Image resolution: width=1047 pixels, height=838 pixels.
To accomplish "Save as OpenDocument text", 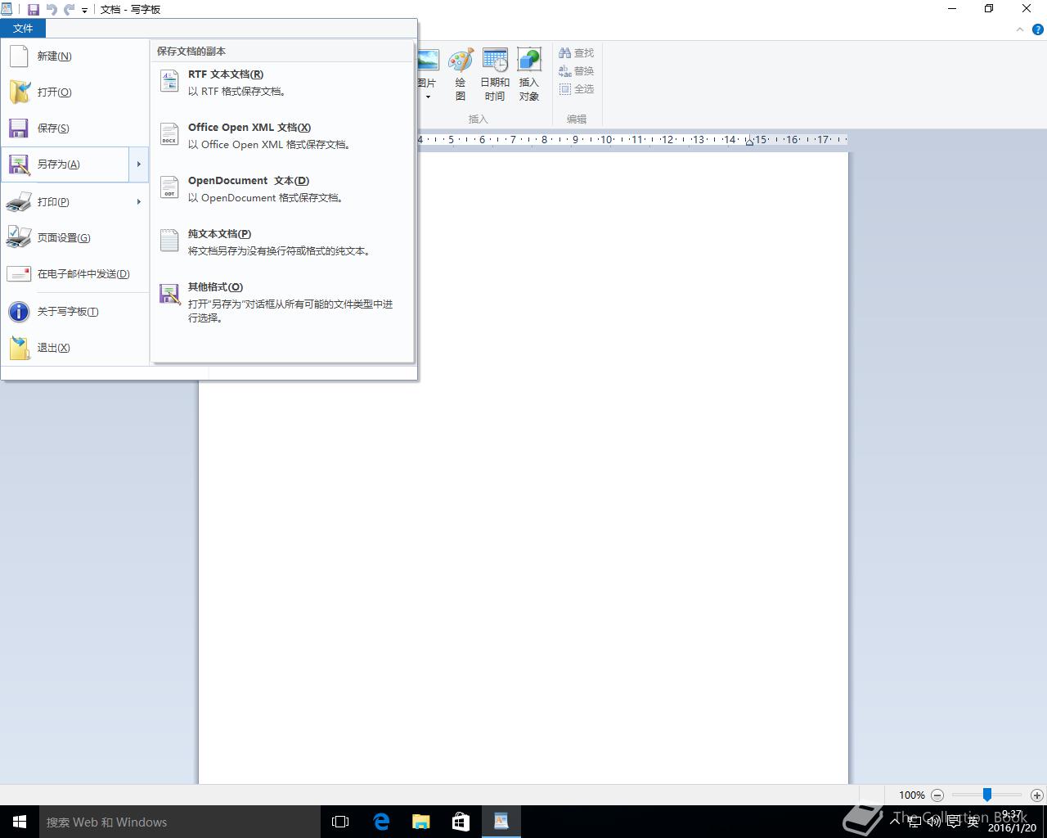I will click(281, 189).
